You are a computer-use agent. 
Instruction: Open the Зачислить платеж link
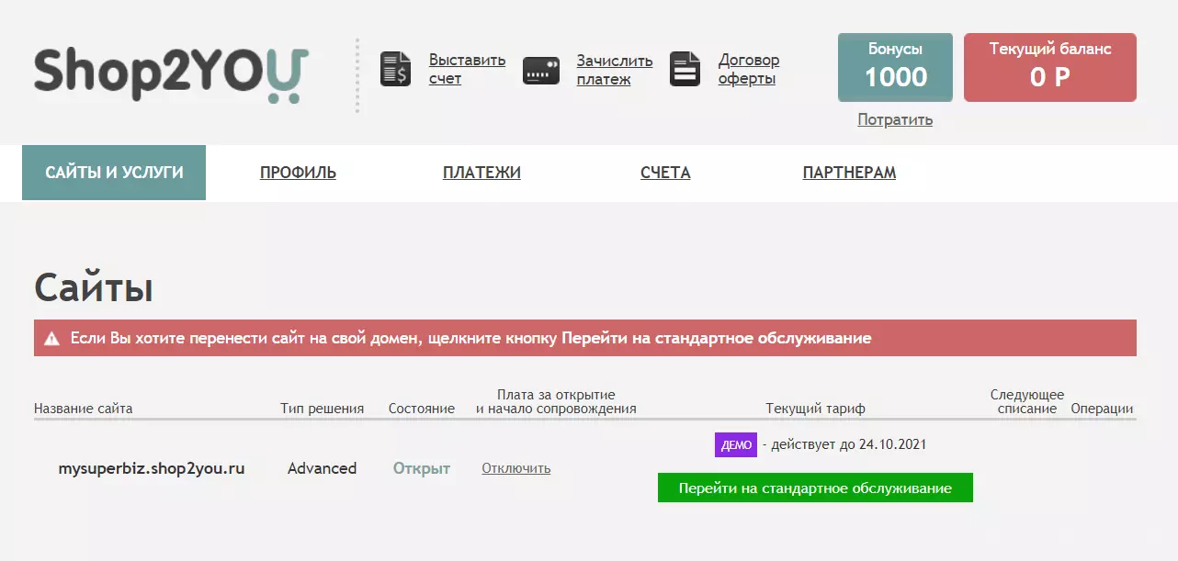tap(615, 70)
